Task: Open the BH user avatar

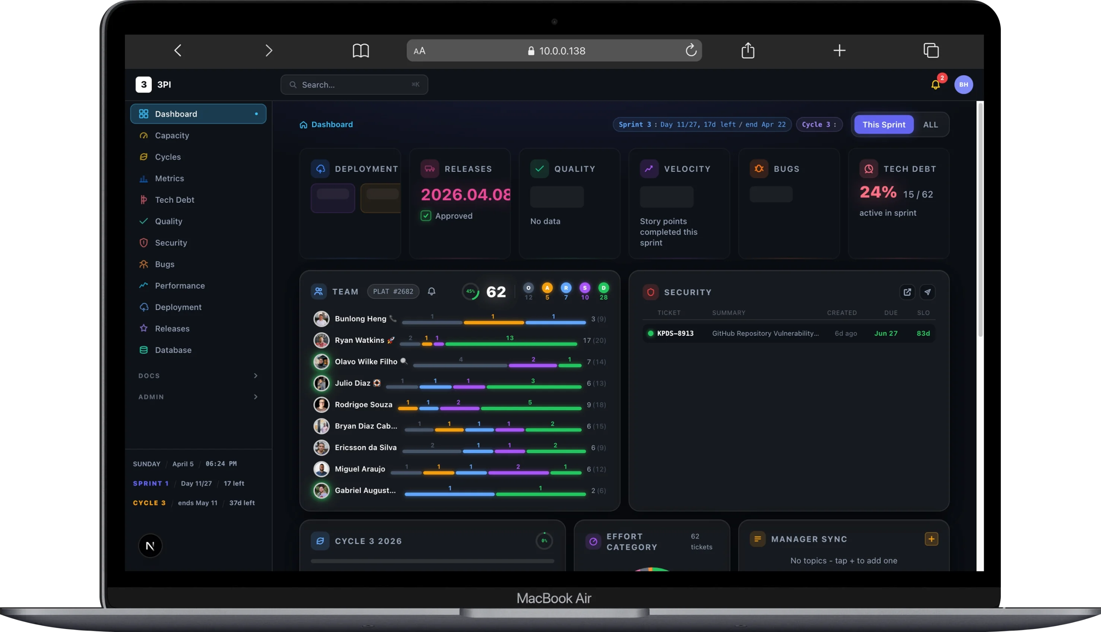Action: click(x=963, y=84)
